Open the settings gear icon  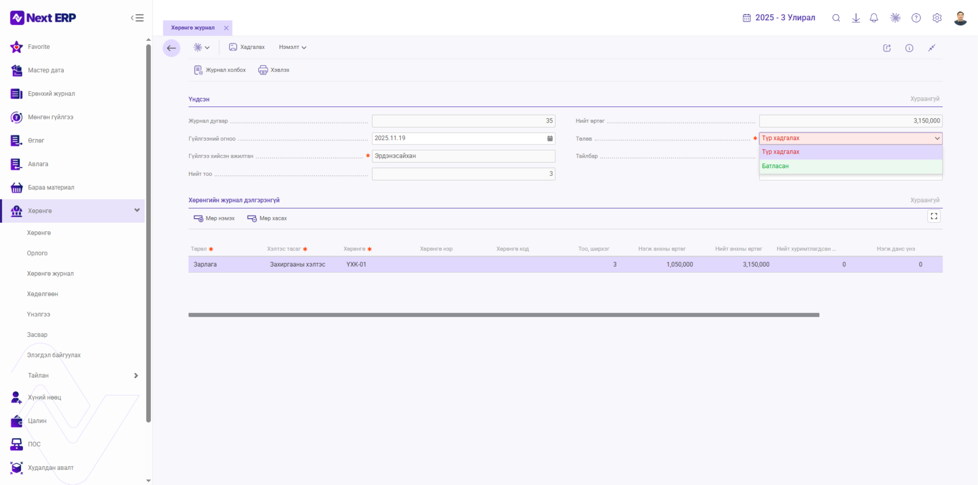pyautogui.click(x=937, y=18)
